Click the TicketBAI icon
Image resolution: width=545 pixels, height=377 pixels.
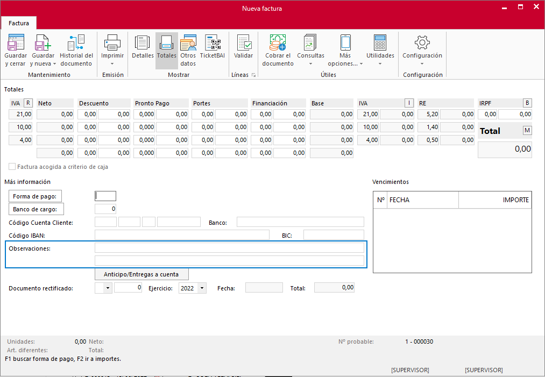213,42
